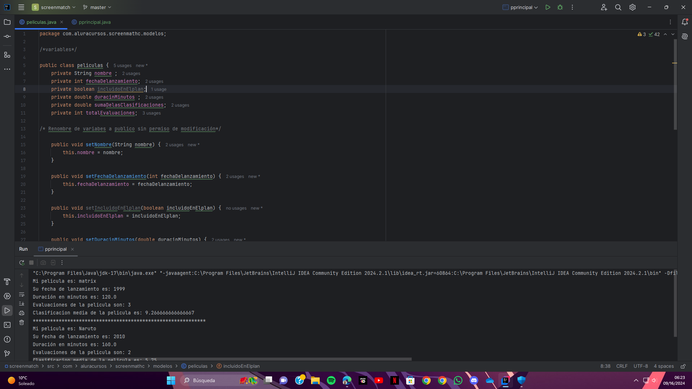Image resolution: width=692 pixels, height=389 pixels.
Task: Open Code With Me icon
Action: (x=604, y=7)
